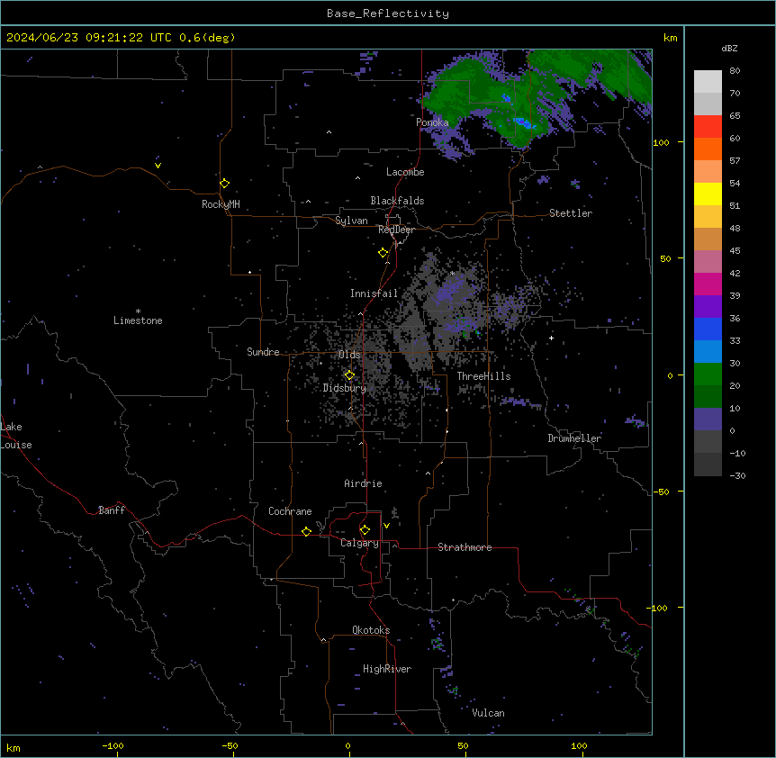The height and width of the screenshot is (758, 776).
Task: Click the Stettler label
Action: 571,213
